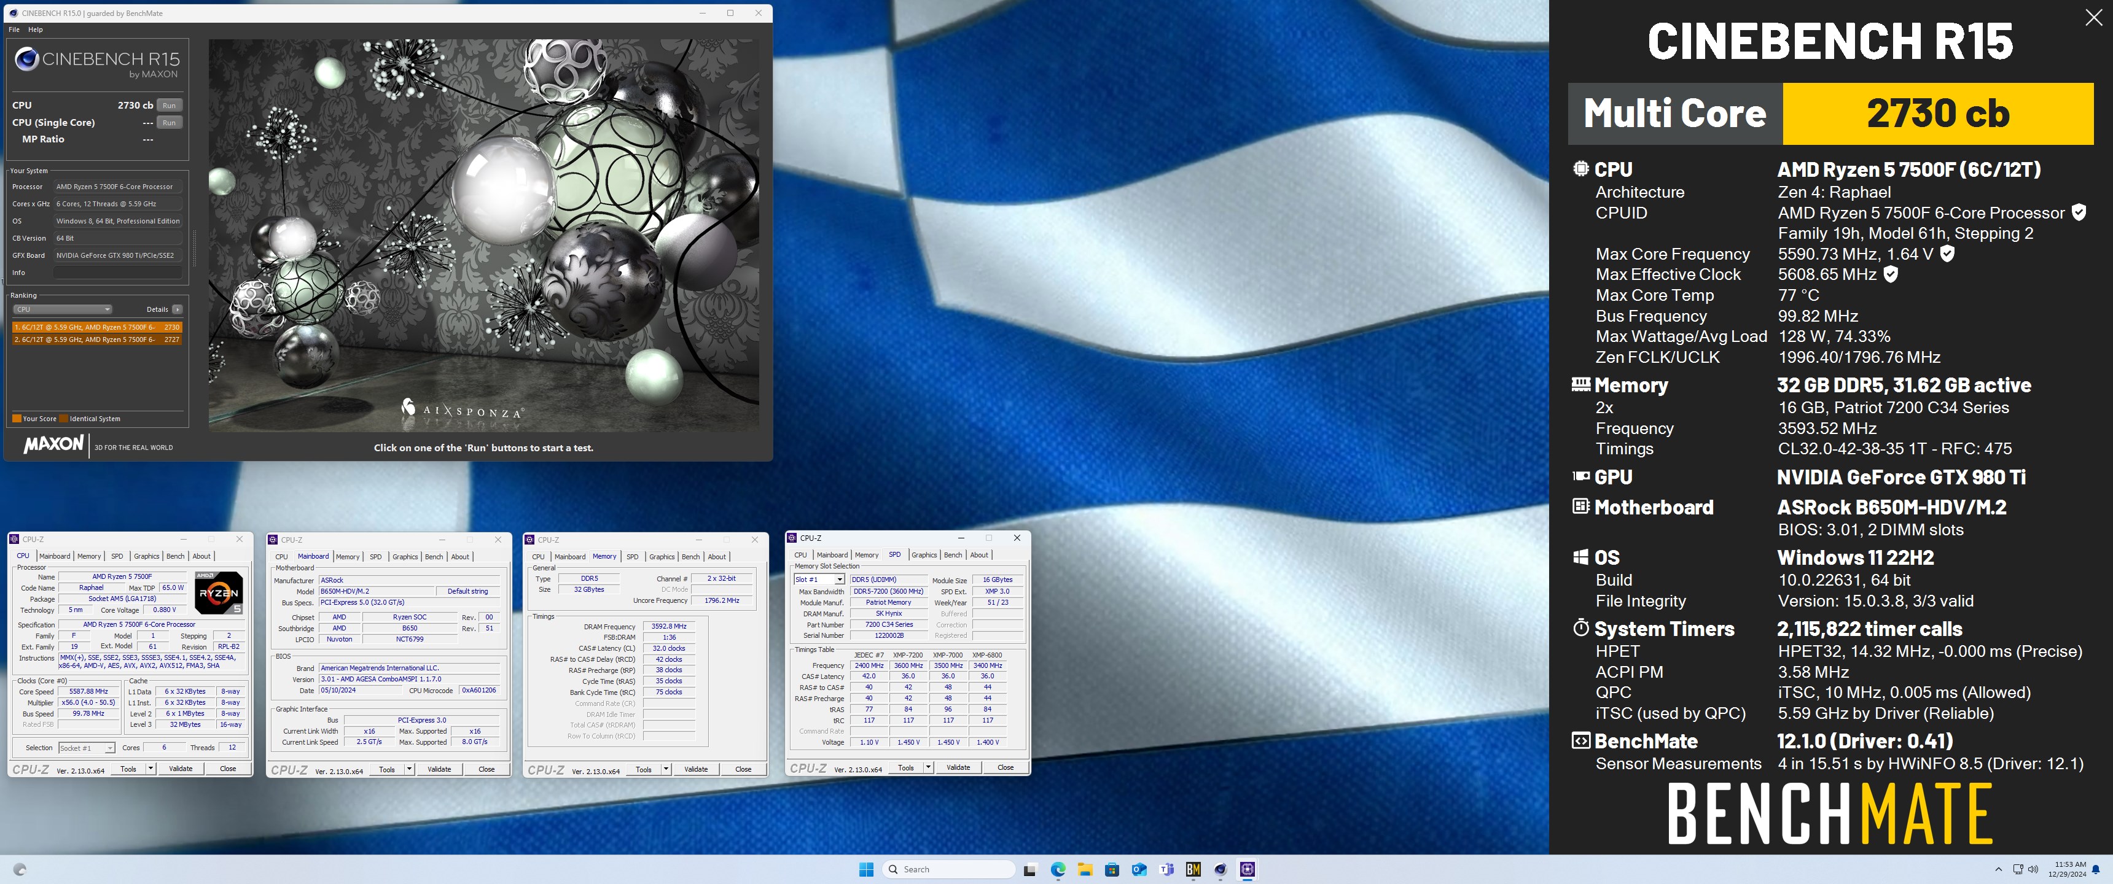Run the CPU (Single Core) Cinebench test
The width and height of the screenshot is (2113, 884).
point(169,122)
